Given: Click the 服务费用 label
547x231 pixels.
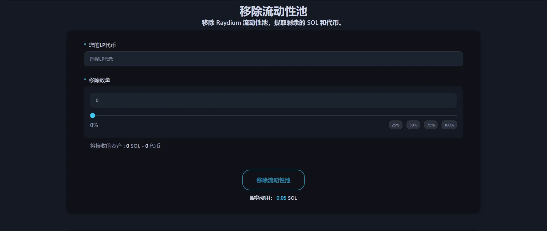Looking at the screenshot, I should (261, 198).
